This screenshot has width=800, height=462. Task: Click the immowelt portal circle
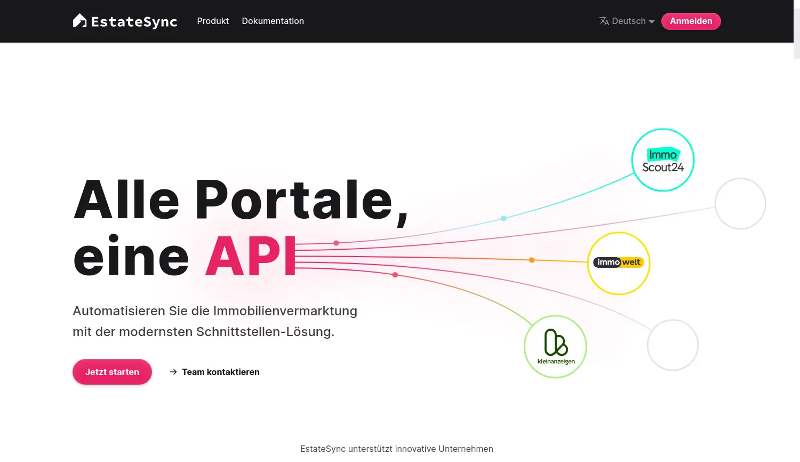tap(619, 262)
